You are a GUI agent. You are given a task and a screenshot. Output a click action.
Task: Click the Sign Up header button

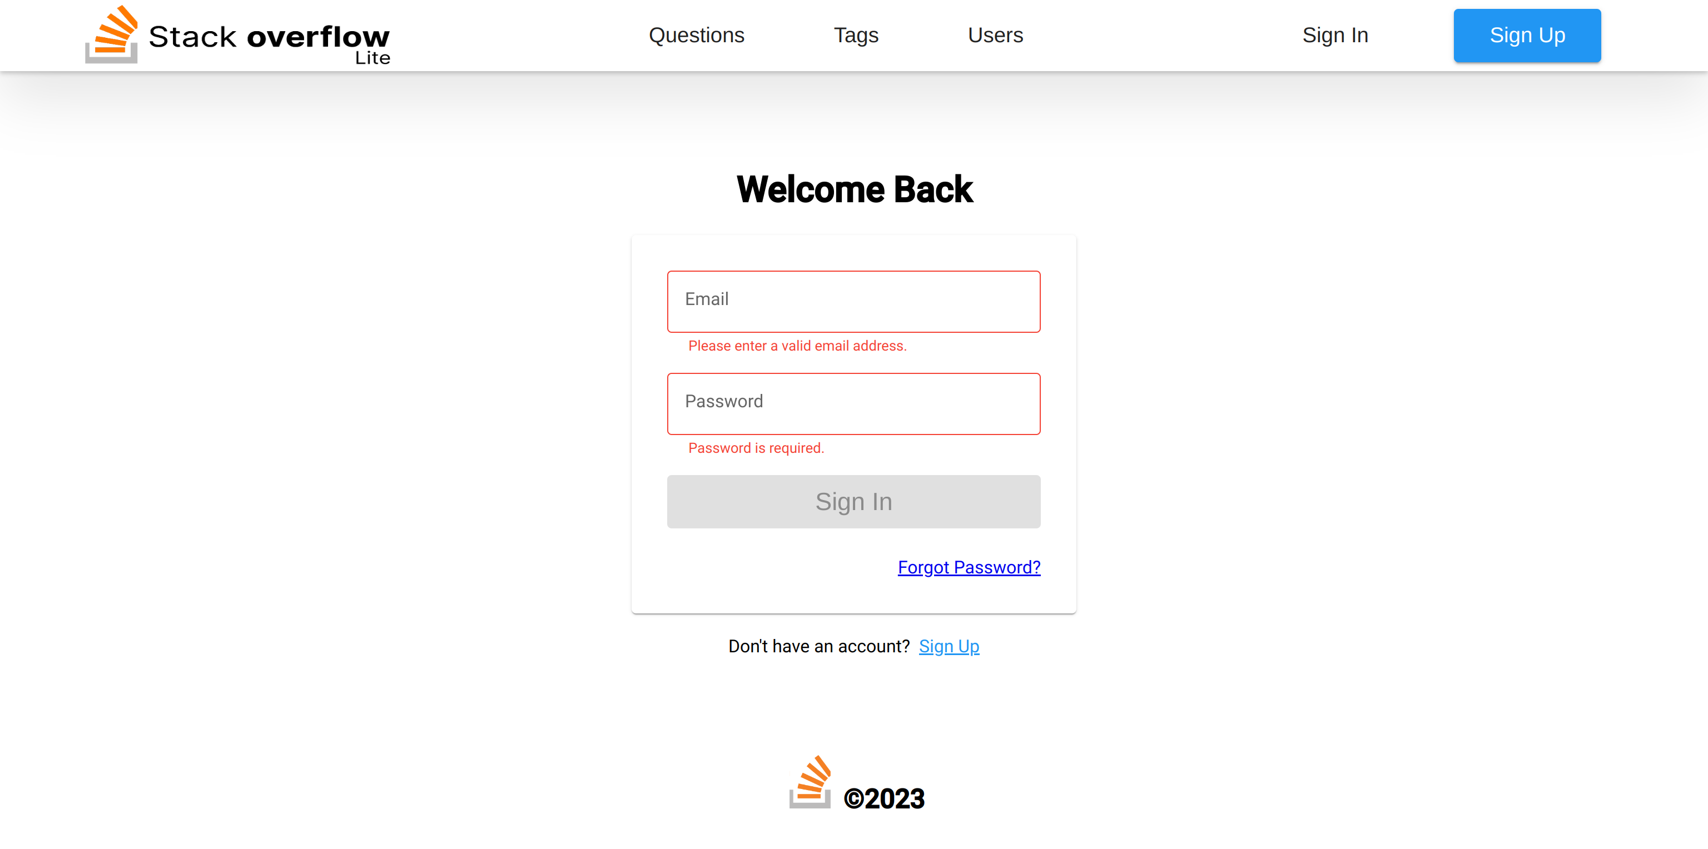pyautogui.click(x=1527, y=35)
